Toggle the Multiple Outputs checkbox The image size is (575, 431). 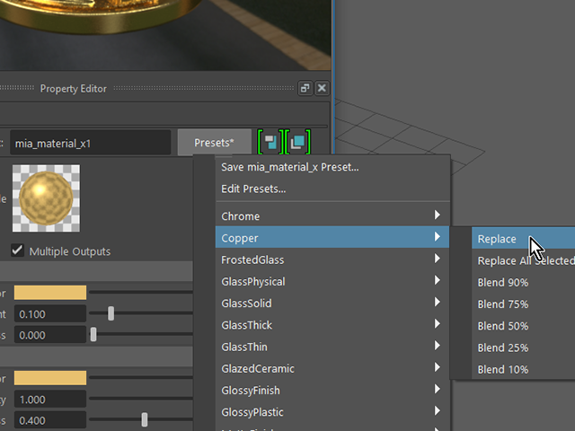[18, 251]
